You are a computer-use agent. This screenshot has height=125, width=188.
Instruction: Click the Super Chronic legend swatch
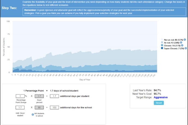point(162,48)
